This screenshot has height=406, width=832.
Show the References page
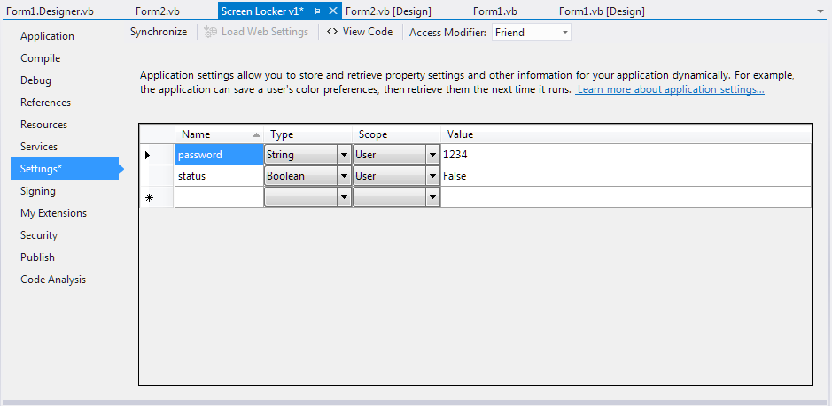tap(45, 103)
